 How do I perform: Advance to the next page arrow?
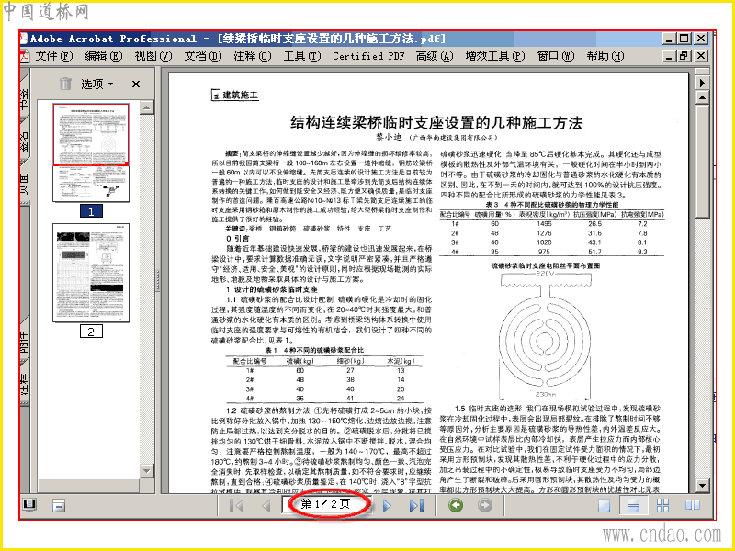click(x=387, y=506)
